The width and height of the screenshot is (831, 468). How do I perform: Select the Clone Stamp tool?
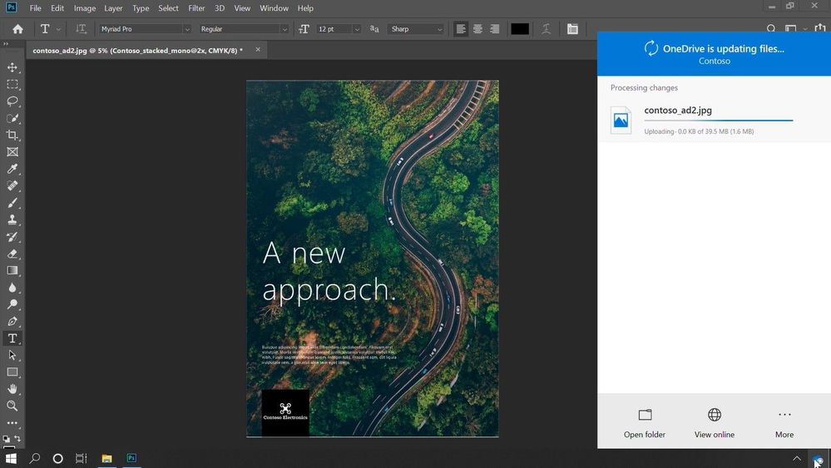point(12,219)
